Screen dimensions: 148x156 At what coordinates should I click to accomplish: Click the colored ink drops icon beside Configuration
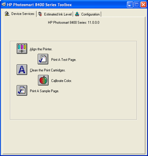[x=77, y=14]
